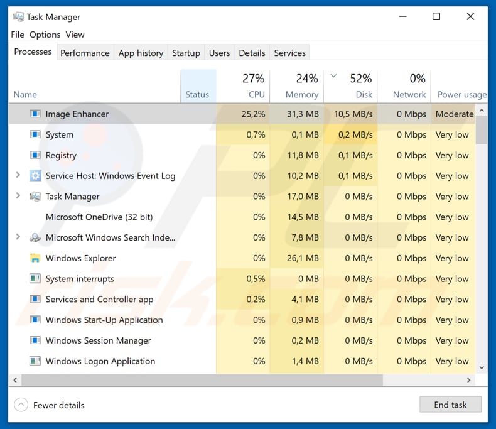Click the horizontal scrollbar right arrow
496x429 pixels.
[x=469, y=380]
